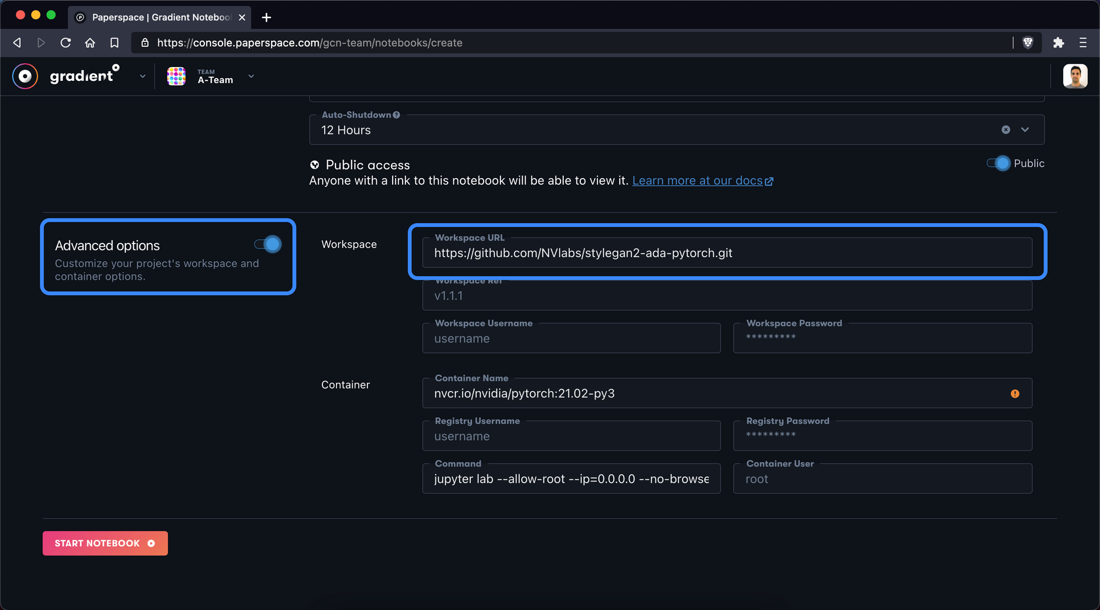The width and height of the screenshot is (1100, 610).
Task: Clear the Auto-Shutdown value with the x icon
Action: point(1005,130)
